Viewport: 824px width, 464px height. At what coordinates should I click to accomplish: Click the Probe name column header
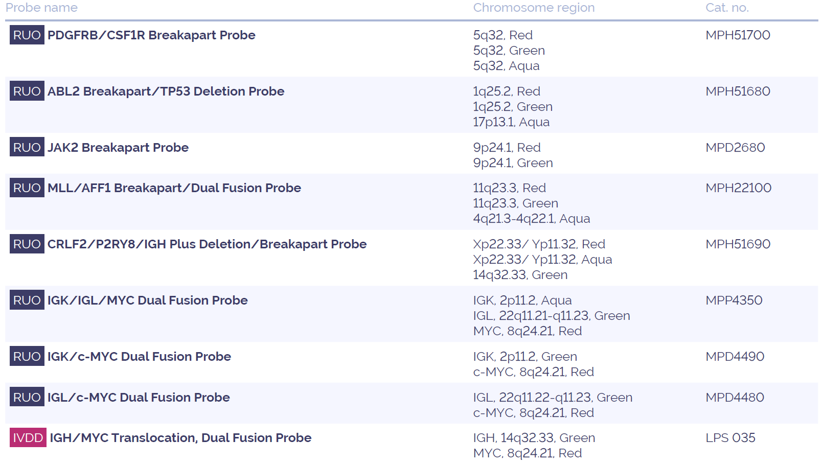click(41, 8)
